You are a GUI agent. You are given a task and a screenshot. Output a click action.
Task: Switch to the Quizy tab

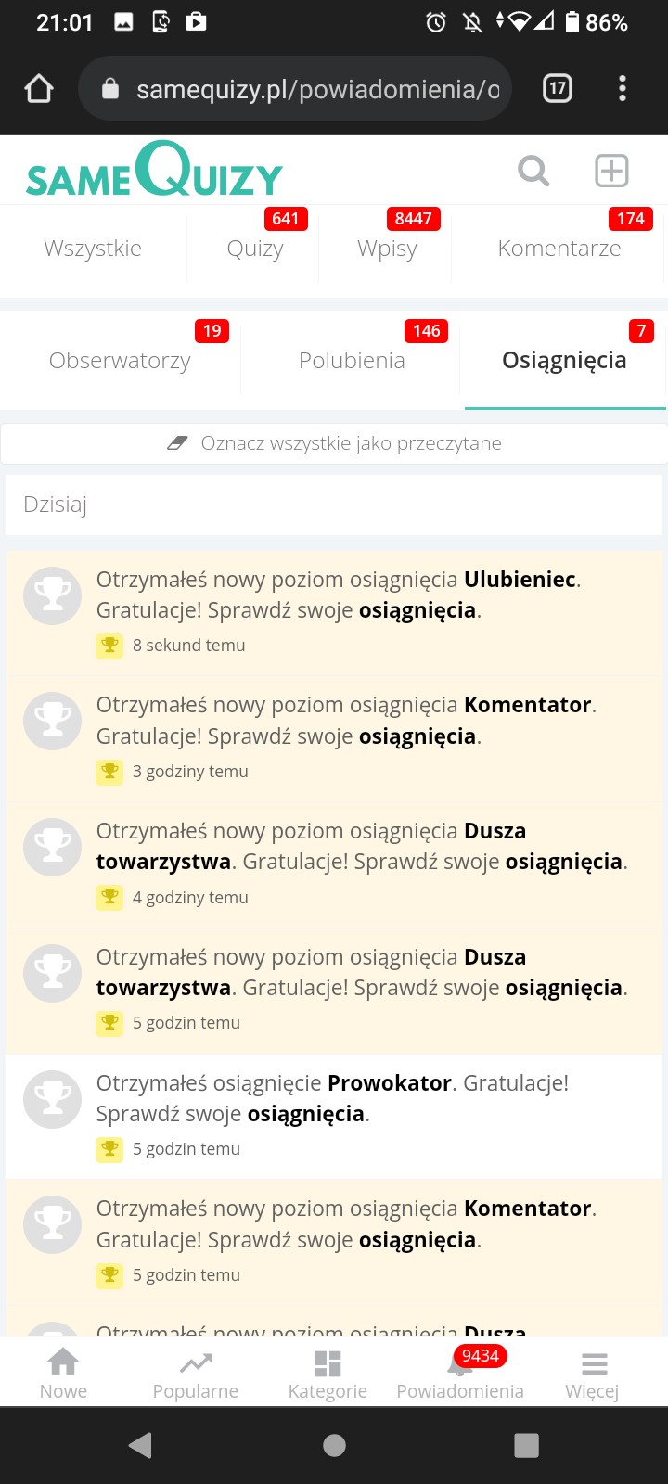tap(255, 249)
